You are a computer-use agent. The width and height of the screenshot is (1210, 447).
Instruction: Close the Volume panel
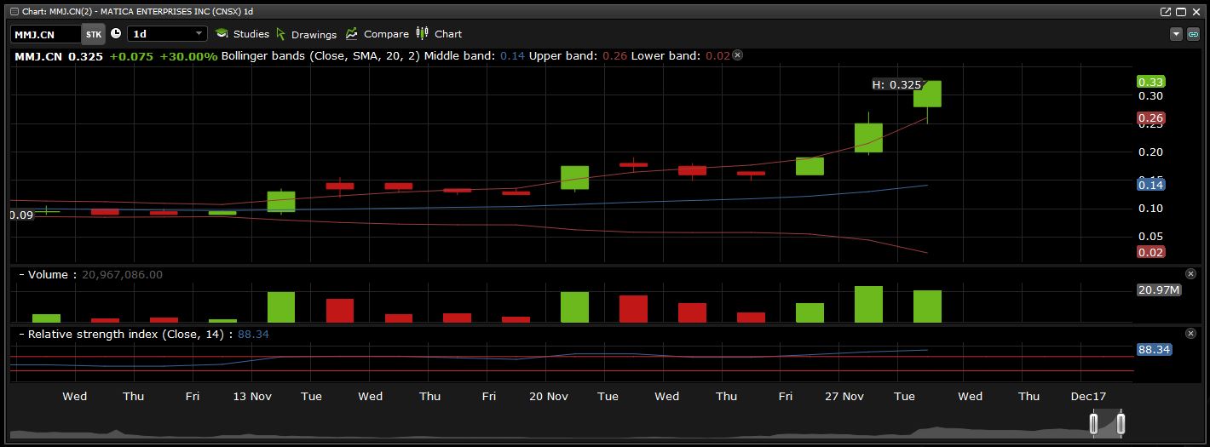pos(1190,274)
